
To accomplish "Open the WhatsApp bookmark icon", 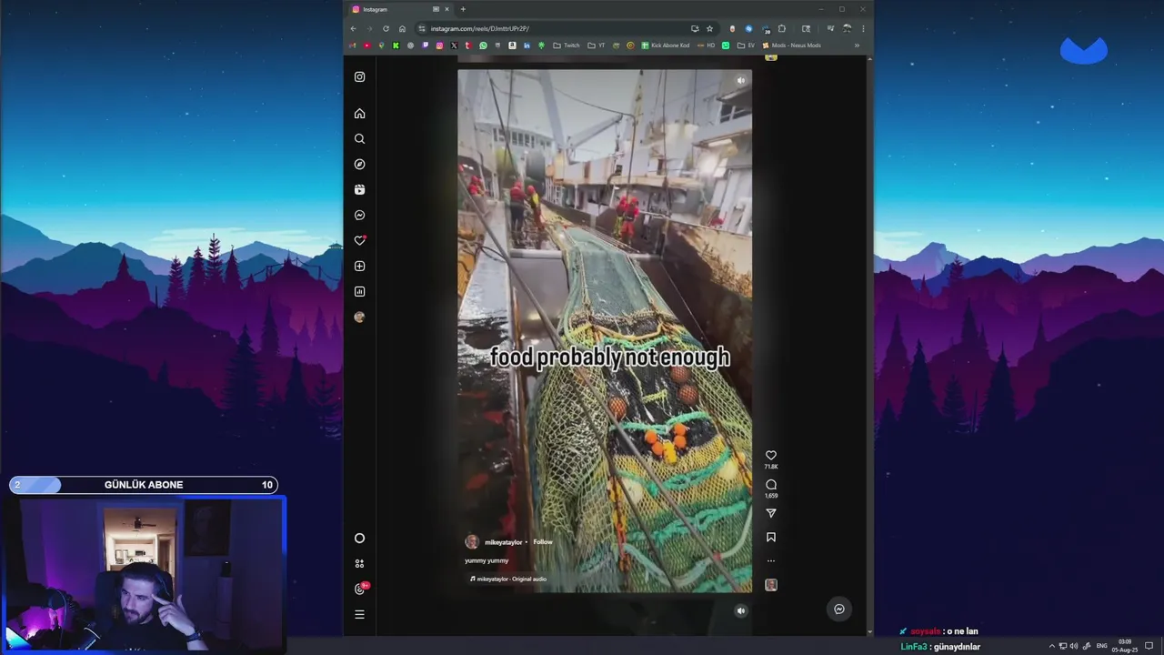I will [x=483, y=45].
